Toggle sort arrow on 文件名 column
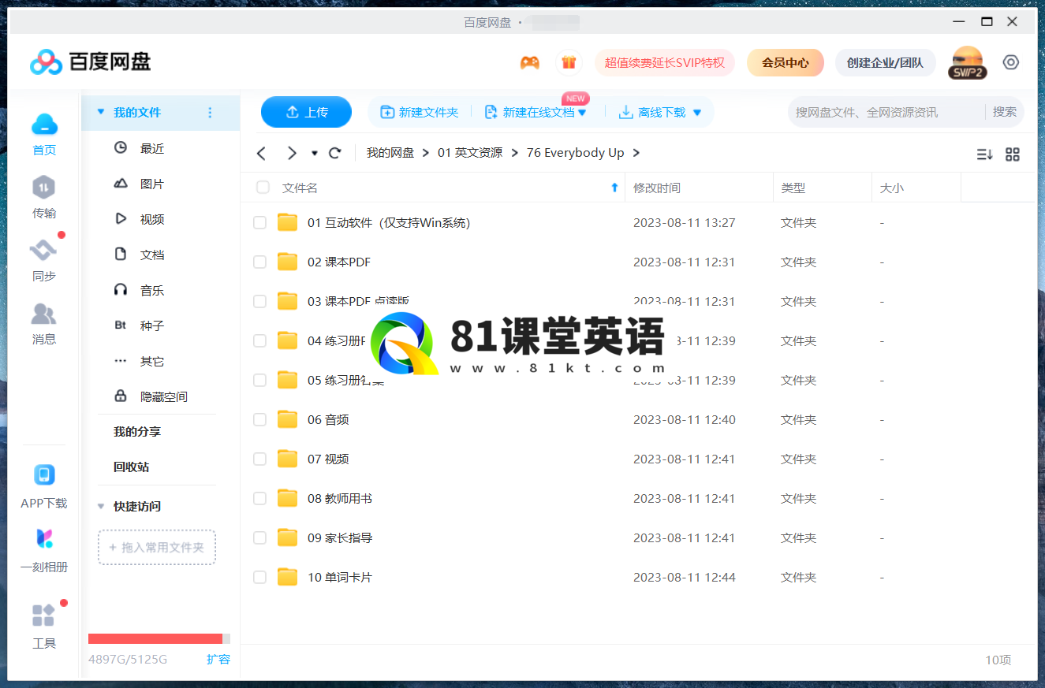 pos(614,188)
